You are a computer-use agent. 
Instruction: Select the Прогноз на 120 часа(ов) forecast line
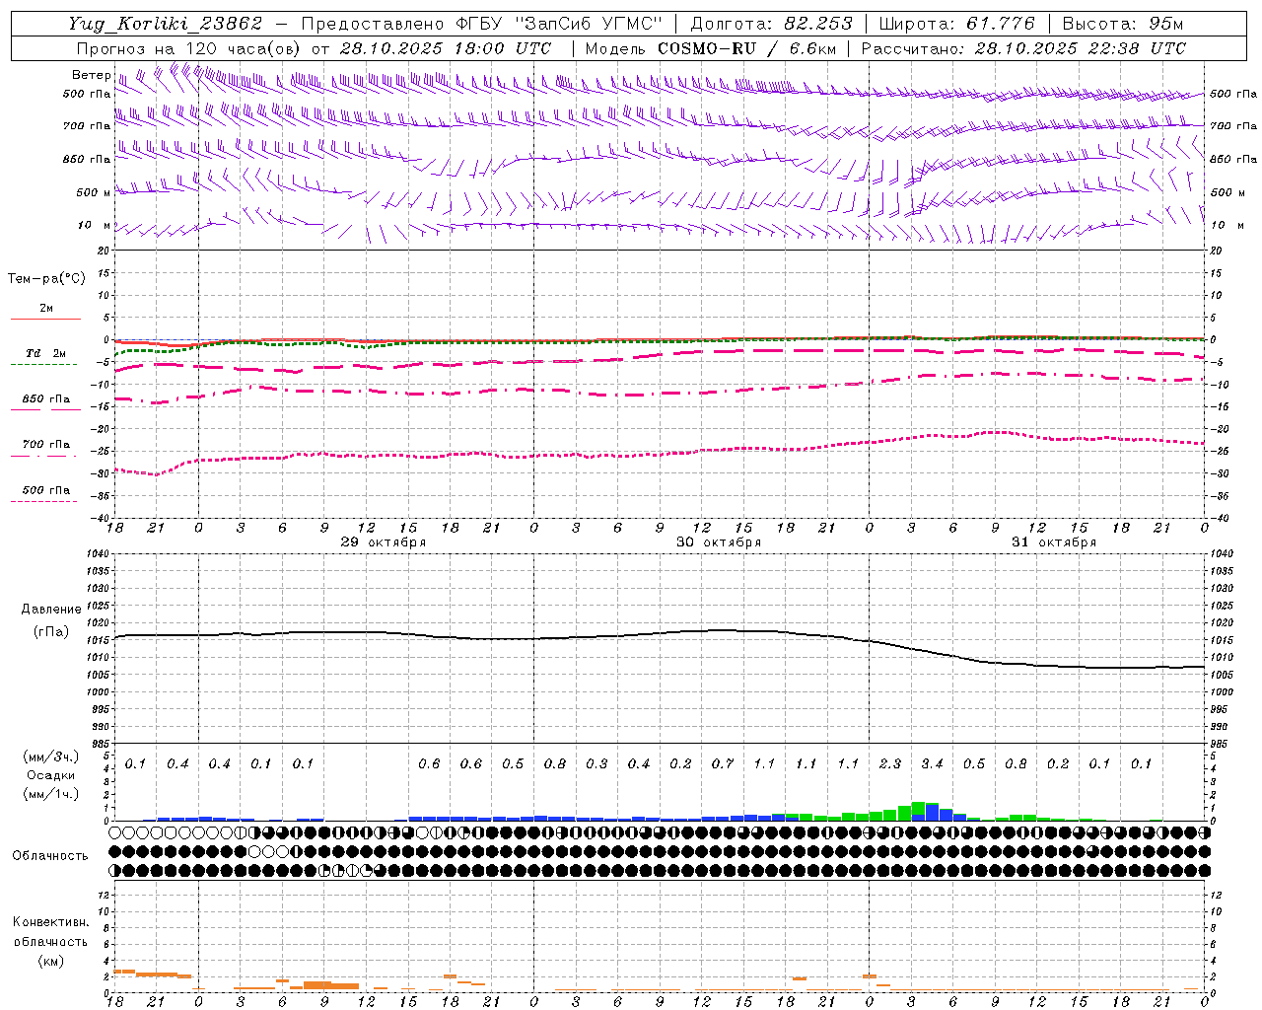pos(315,48)
